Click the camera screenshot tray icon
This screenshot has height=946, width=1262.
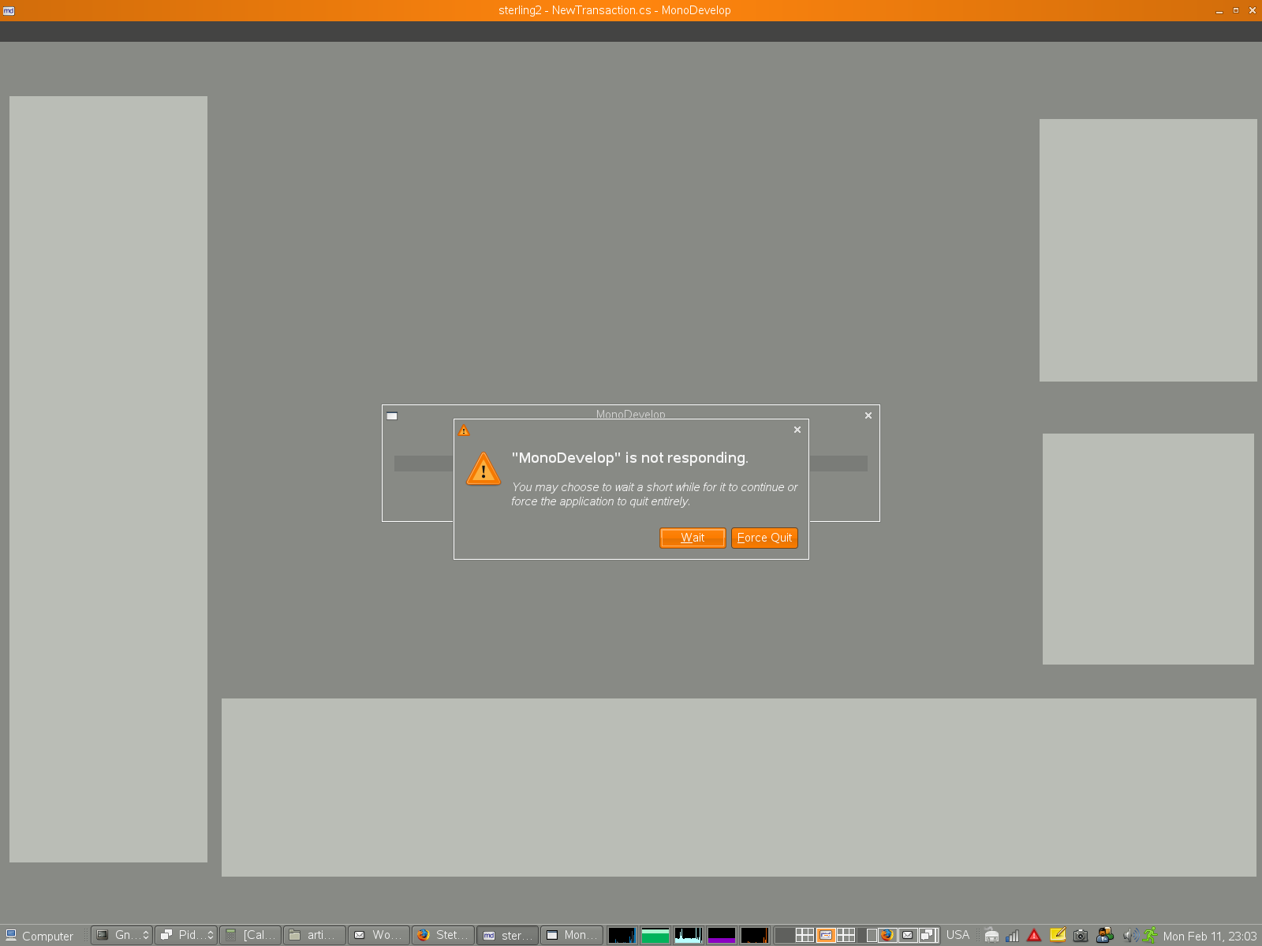(x=1081, y=936)
